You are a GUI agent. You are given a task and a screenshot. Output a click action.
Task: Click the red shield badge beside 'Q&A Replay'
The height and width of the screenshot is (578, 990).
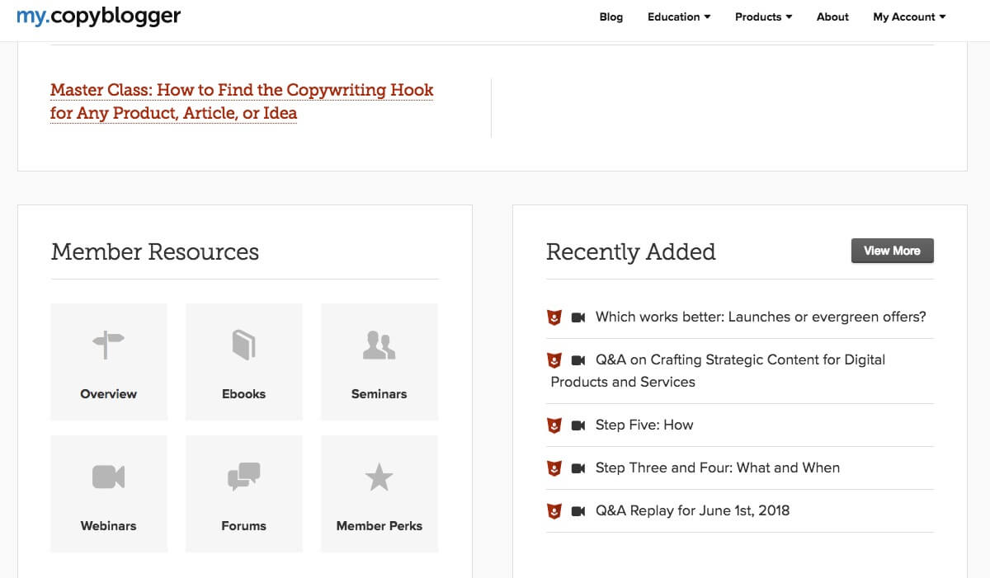[554, 510]
